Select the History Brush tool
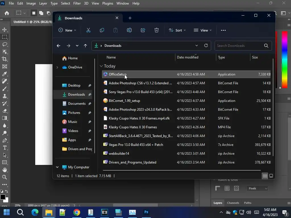Viewport: 291px width, 218px height. click(x=5, y=103)
